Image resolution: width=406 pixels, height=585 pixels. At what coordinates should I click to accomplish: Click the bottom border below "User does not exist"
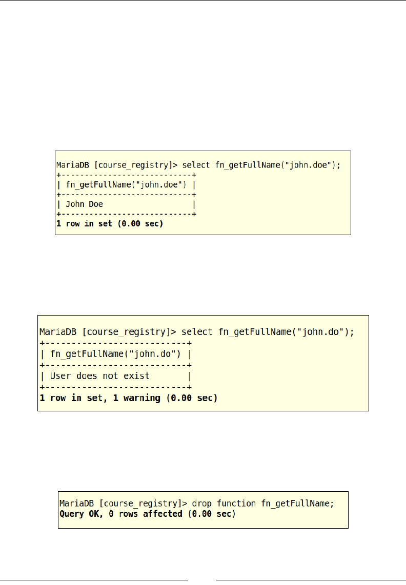(x=115, y=387)
